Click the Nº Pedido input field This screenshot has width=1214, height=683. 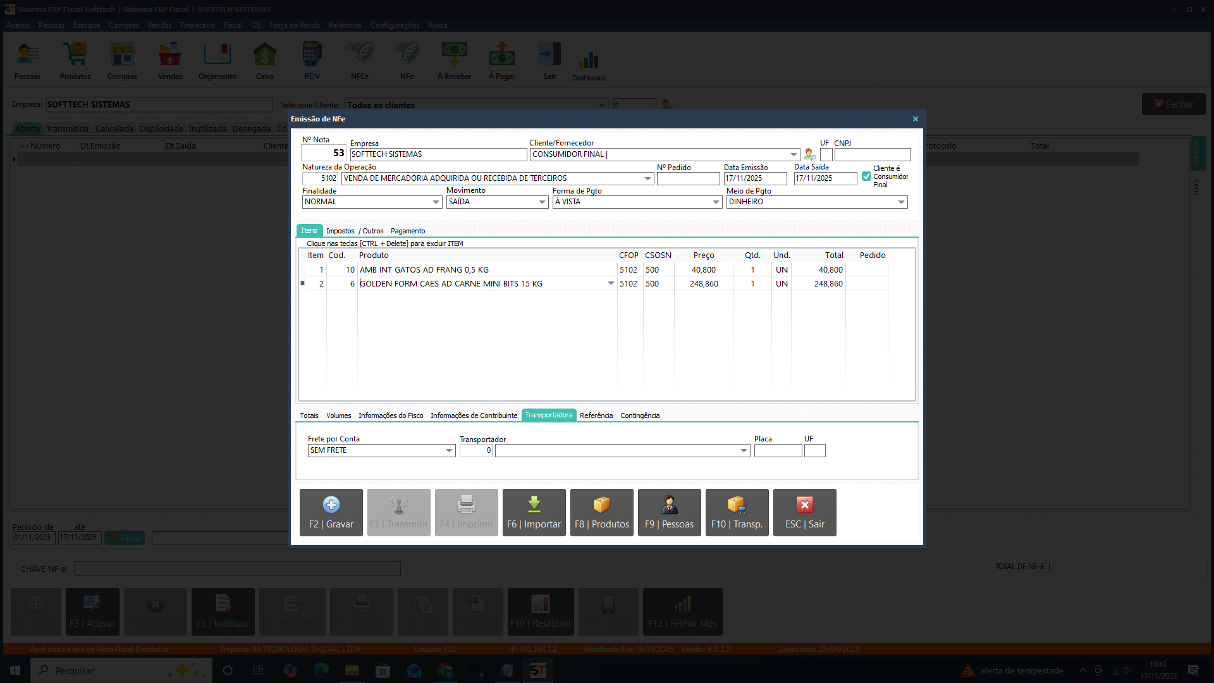coord(688,179)
